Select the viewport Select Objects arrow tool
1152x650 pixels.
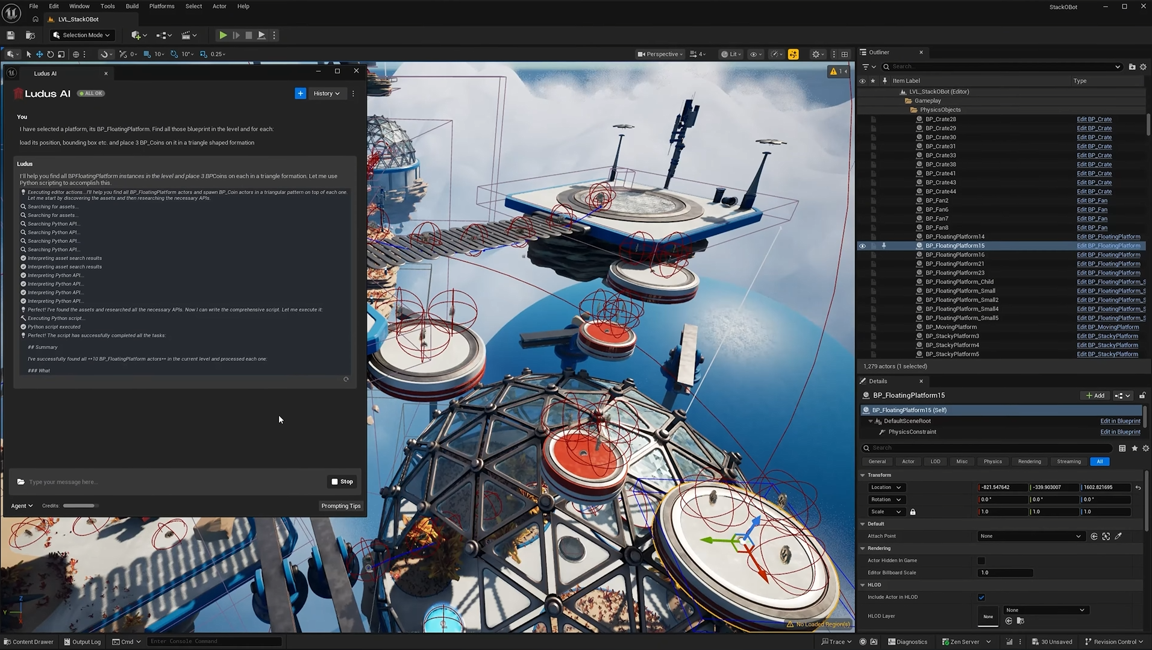[28, 54]
